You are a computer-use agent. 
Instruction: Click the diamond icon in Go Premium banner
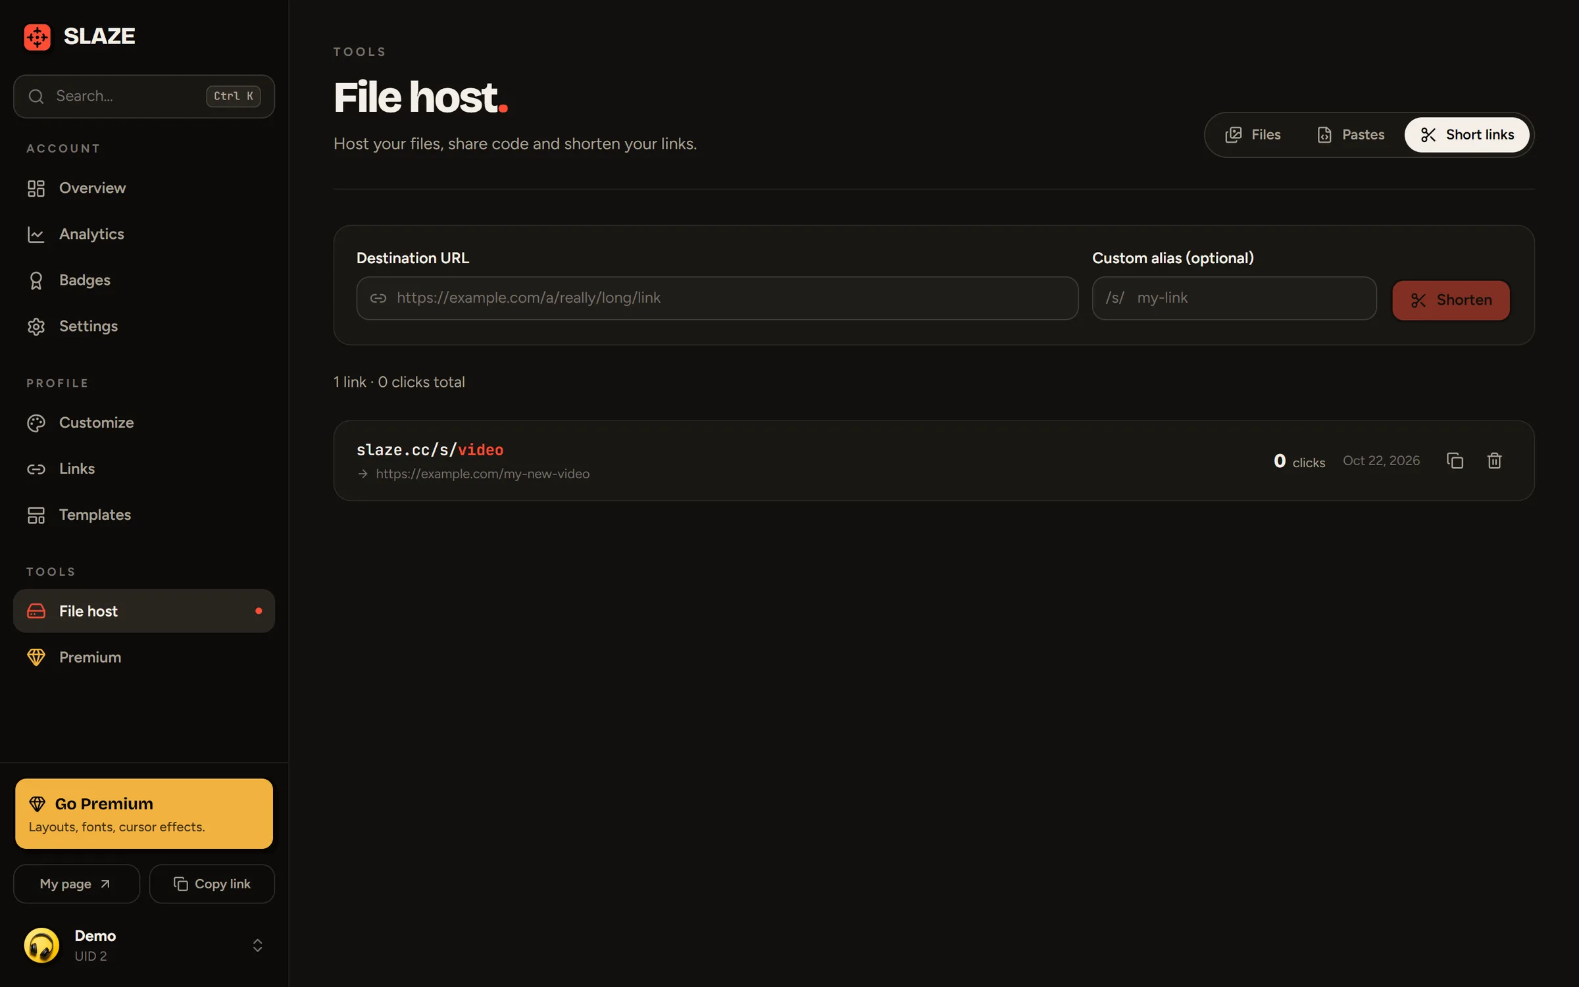click(x=37, y=804)
